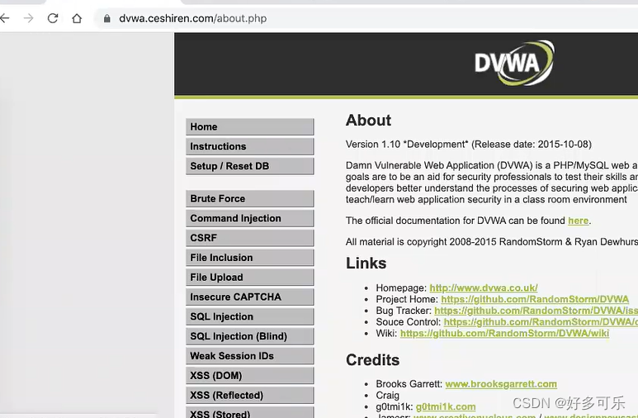The width and height of the screenshot is (638, 418).
Task: Select SQL Injection (Blind) item
Action: click(250, 336)
